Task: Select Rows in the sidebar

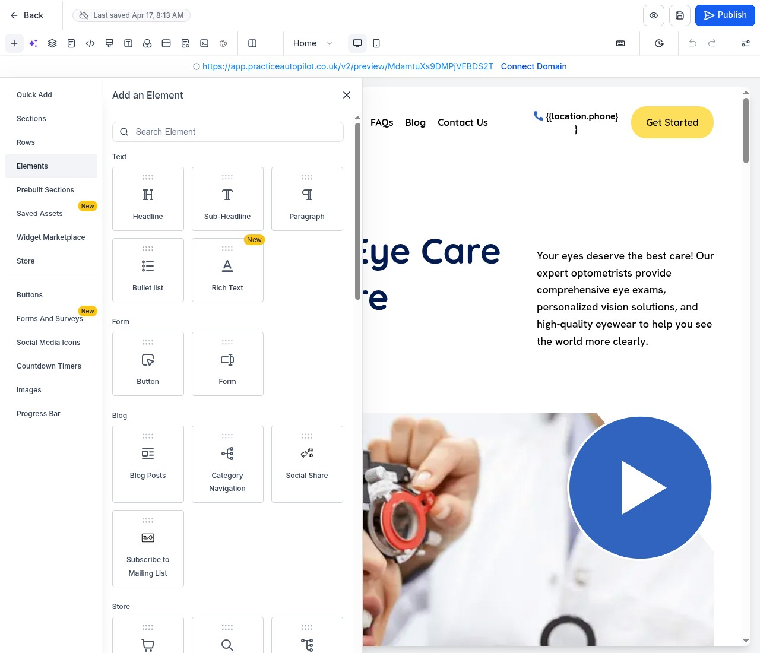Action: [x=51, y=142]
